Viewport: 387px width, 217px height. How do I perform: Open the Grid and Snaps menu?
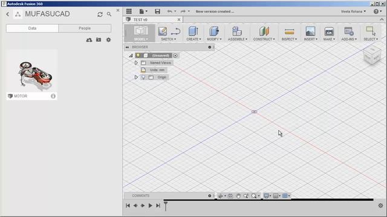pyautogui.click(x=277, y=196)
